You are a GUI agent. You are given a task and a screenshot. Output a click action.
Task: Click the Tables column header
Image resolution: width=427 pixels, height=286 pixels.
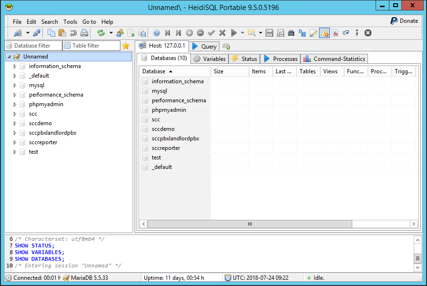pos(308,71)
